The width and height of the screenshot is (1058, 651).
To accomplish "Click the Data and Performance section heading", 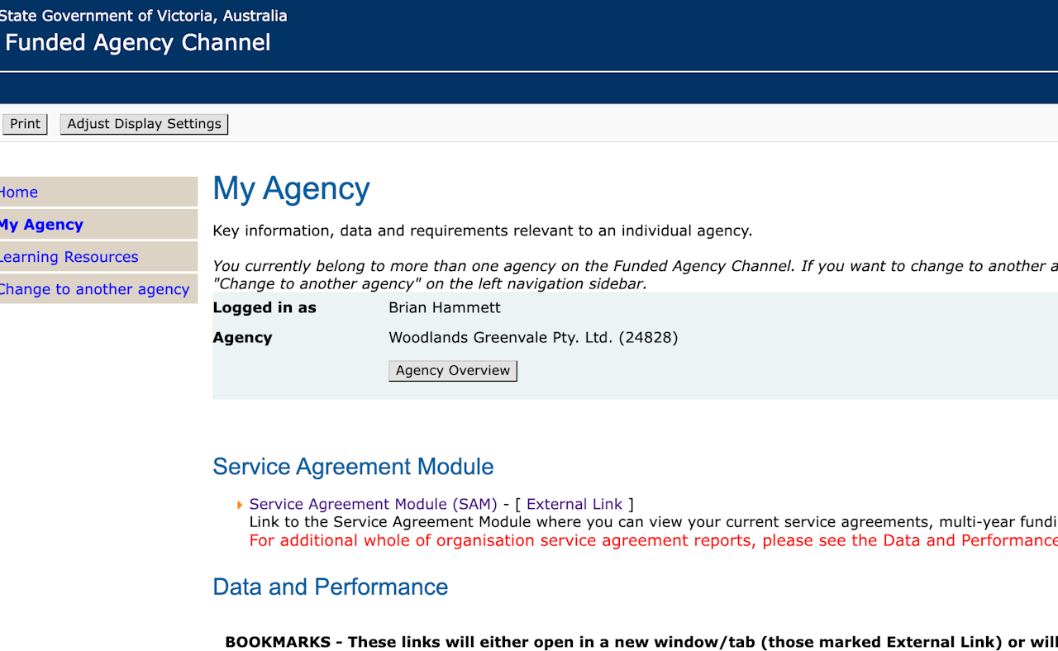I will [x=330, y=587].
